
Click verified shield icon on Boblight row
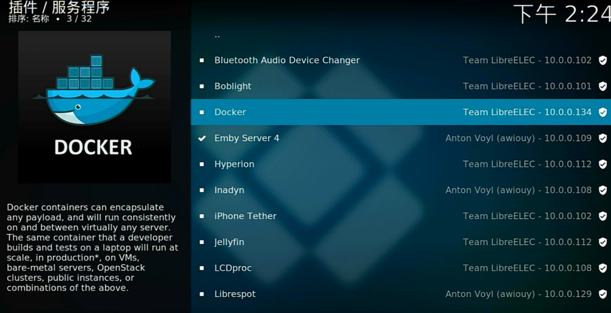pyautogui.click(x=603, y=86)
